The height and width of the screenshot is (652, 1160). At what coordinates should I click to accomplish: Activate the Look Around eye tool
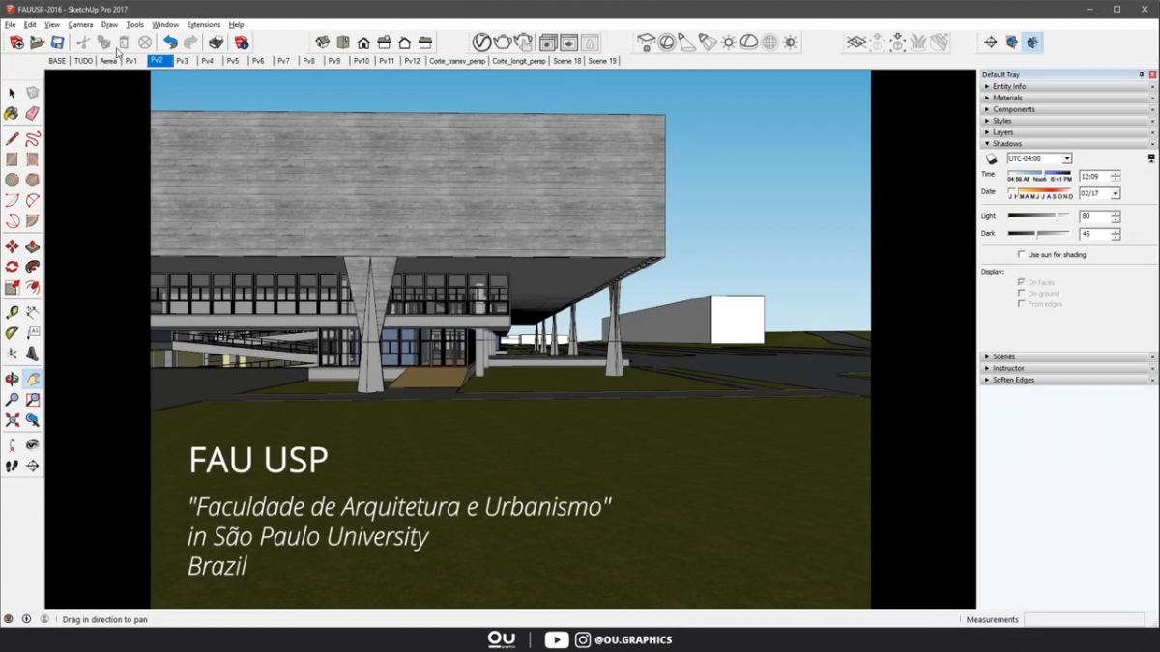pos(33,445)
